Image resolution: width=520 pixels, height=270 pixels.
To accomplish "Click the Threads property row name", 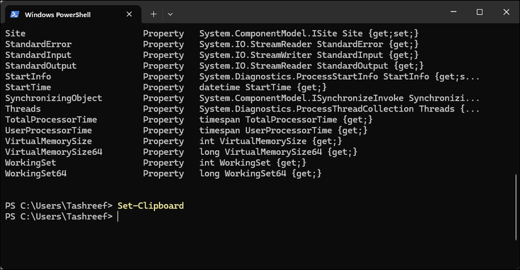I will click(23, 109).
